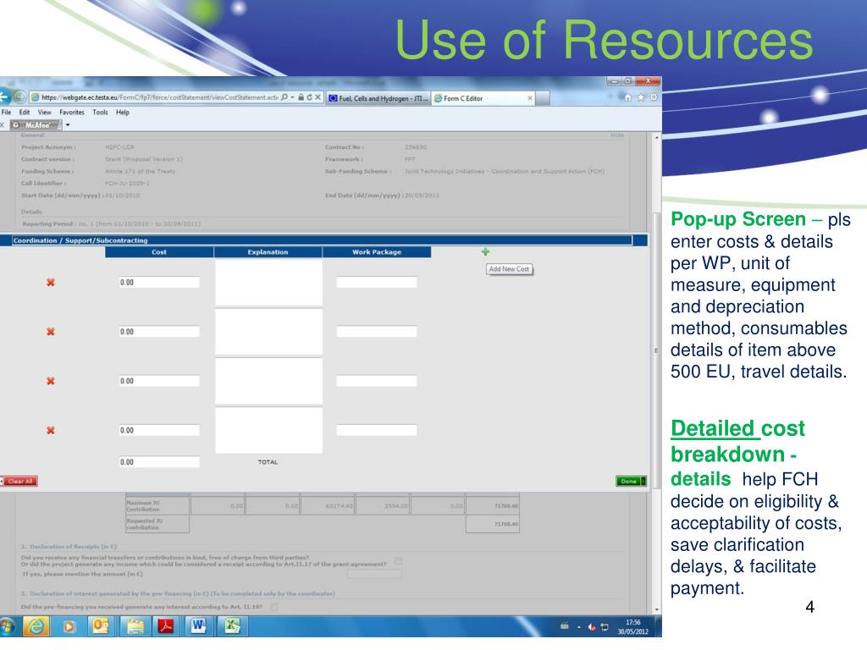This screenshot has width=867, height=650.
Task: Open the address bar autocomplete dropdown arrow
Action: tap(292, 97)
